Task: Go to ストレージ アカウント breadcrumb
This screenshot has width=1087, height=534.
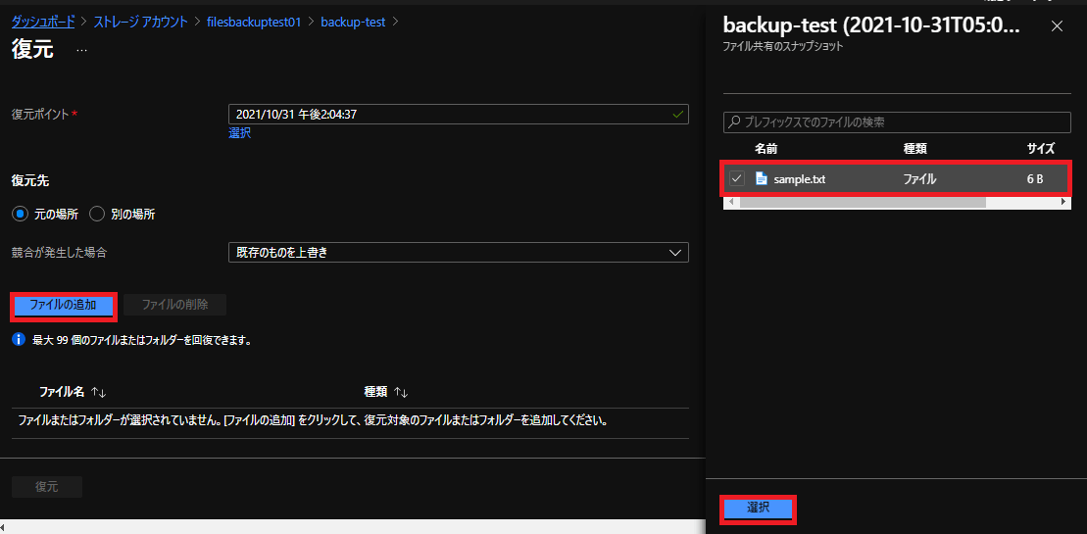Action: pyautogui.click(x=141, y=22)
